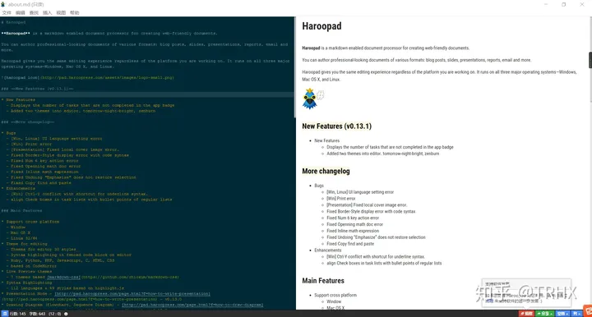Screen dimensions: 592x317
Task: Click the blue link inside the donation popup
Action: coord(490,301)
